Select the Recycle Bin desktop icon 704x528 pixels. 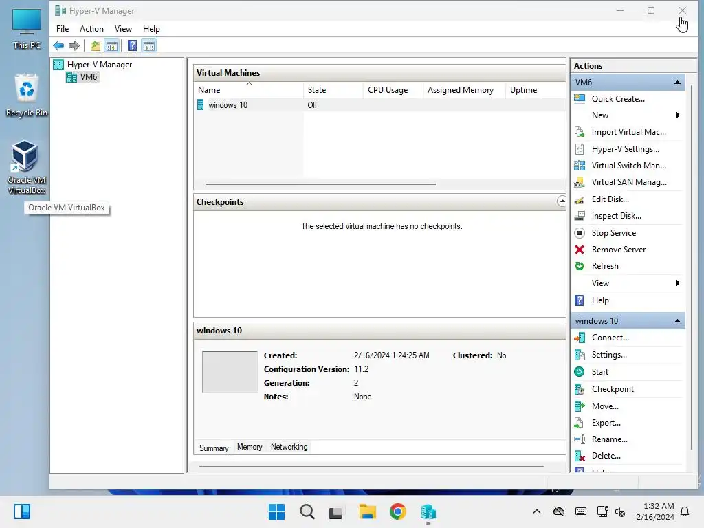(x=27, y=95)
